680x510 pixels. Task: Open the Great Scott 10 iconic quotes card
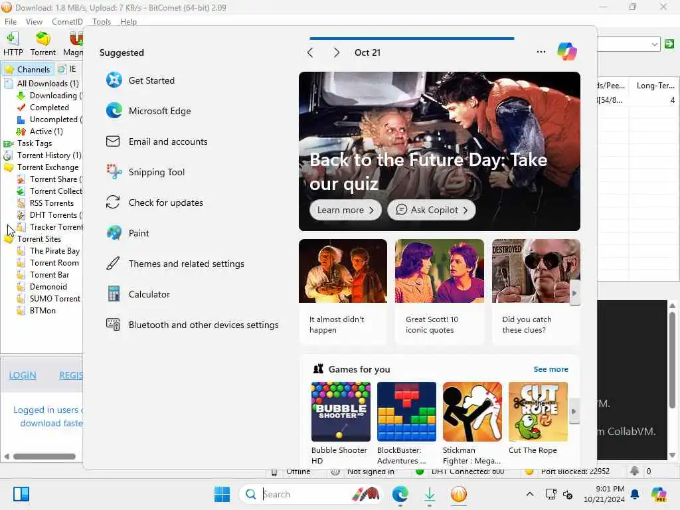pyautogui.click(x=440, y=291)
